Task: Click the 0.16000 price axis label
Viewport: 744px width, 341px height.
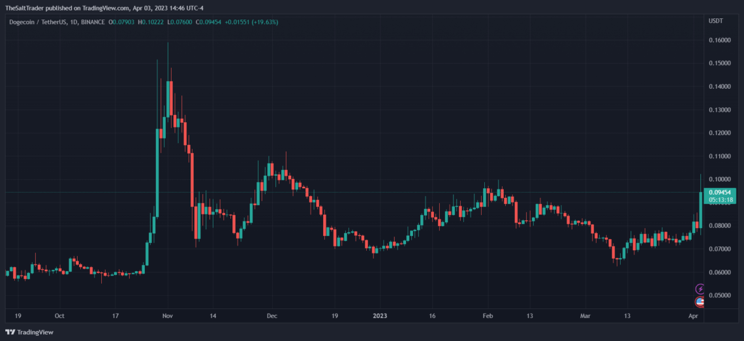Action: (719, 41)
